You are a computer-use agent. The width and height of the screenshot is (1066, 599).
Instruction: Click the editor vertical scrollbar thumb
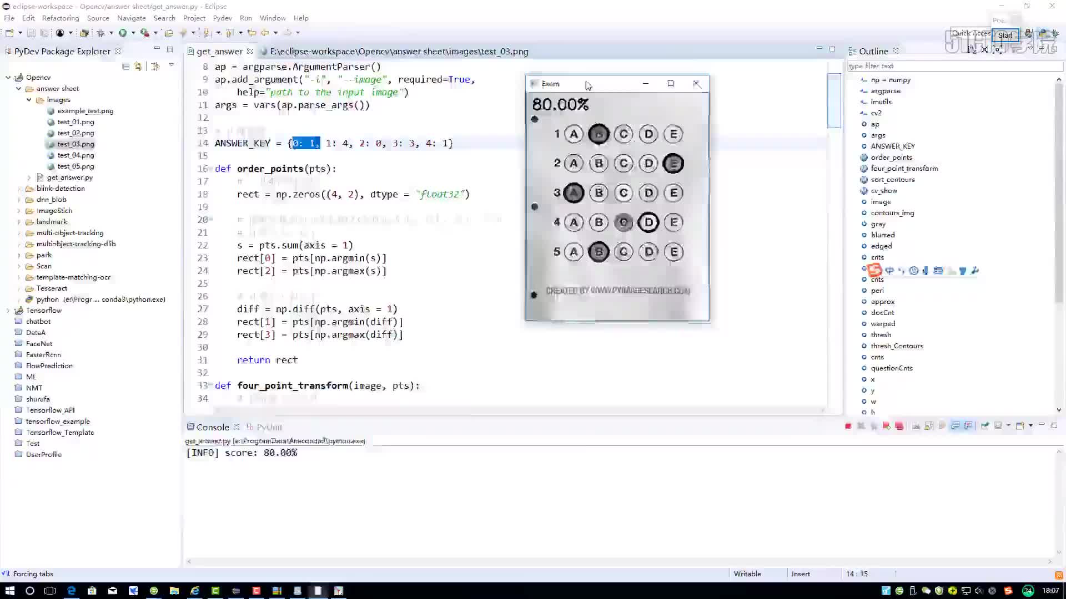(x=834, y=101)
